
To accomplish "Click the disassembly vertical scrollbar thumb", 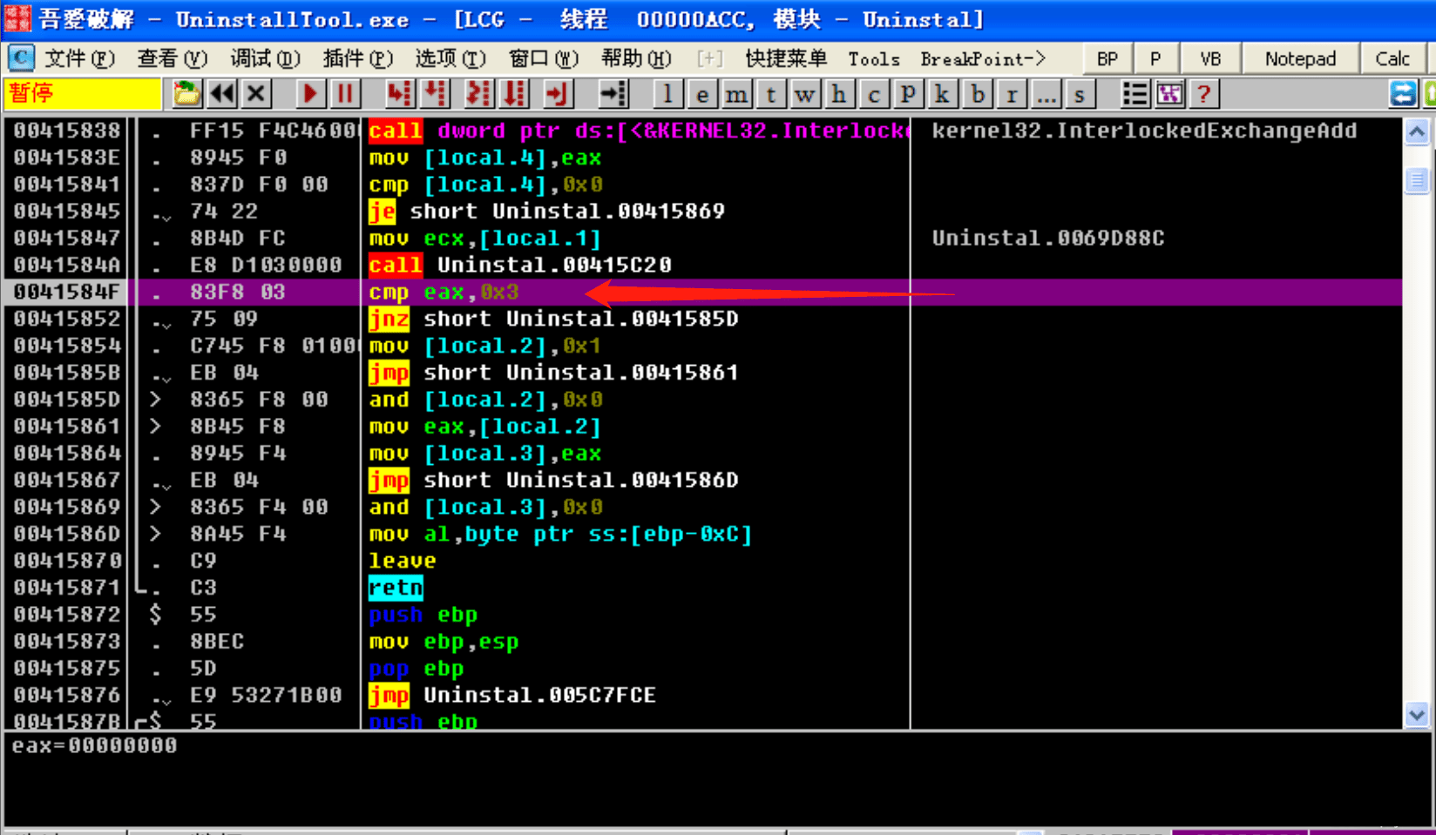I will tap(1417, 181).
